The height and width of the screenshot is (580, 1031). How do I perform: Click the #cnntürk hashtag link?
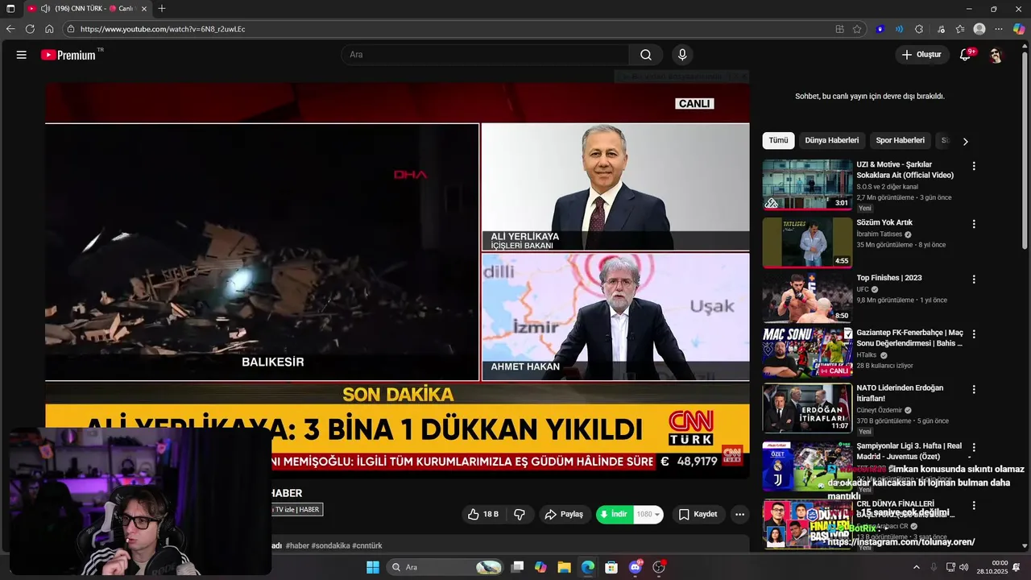pyautogui.click(x=367, y=545)
